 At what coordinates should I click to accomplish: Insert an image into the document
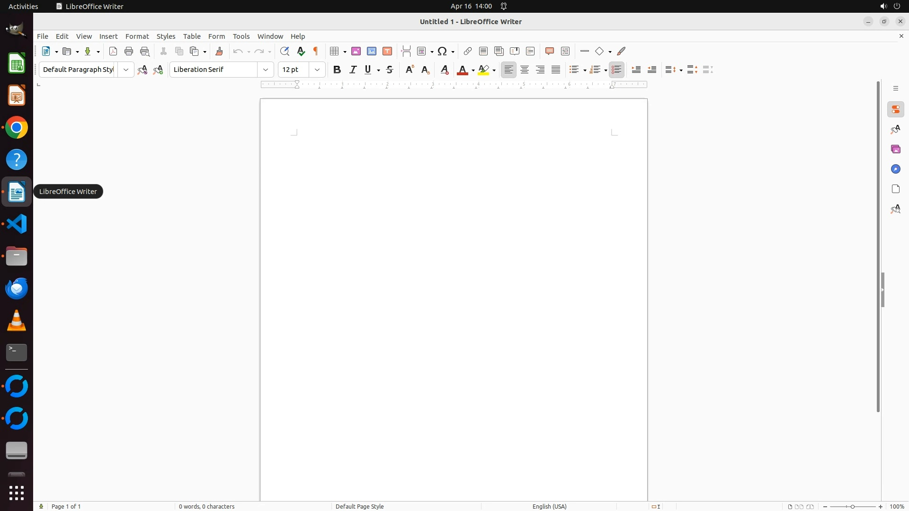pos(356,51)
